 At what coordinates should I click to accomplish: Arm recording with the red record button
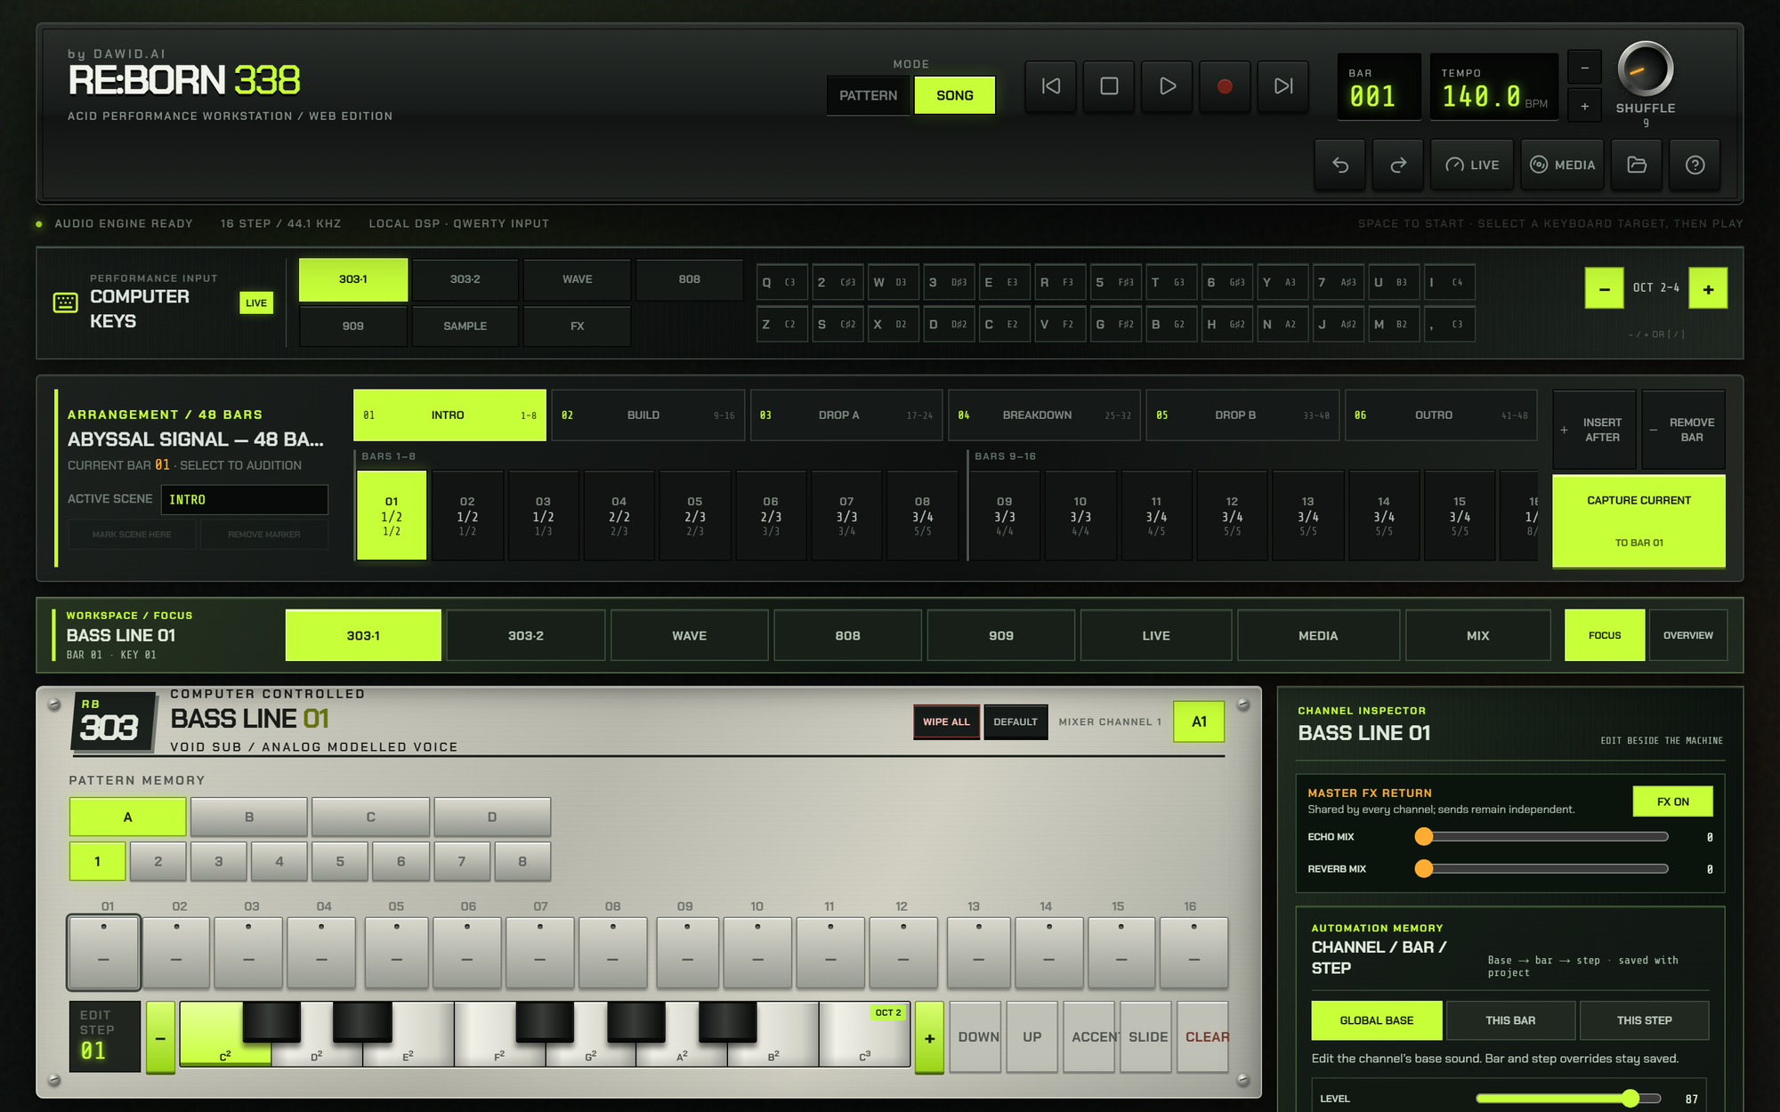pos(1225,86)
